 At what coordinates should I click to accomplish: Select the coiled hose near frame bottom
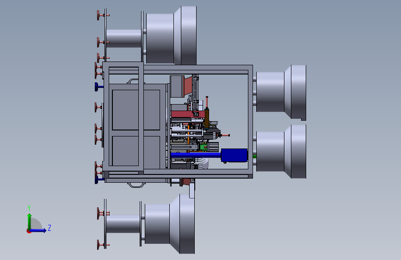[x=203, y=163]
